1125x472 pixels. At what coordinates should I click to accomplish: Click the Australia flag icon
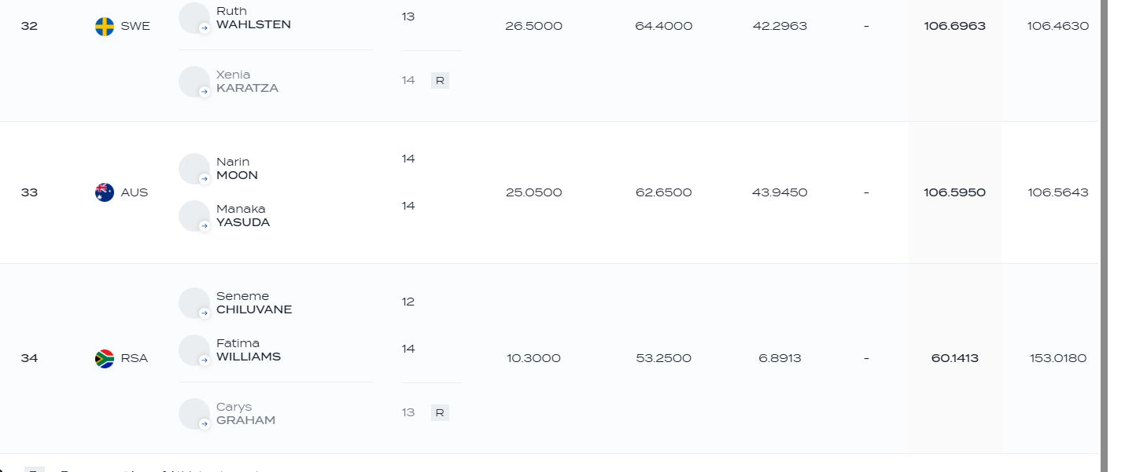pos(105,192)
